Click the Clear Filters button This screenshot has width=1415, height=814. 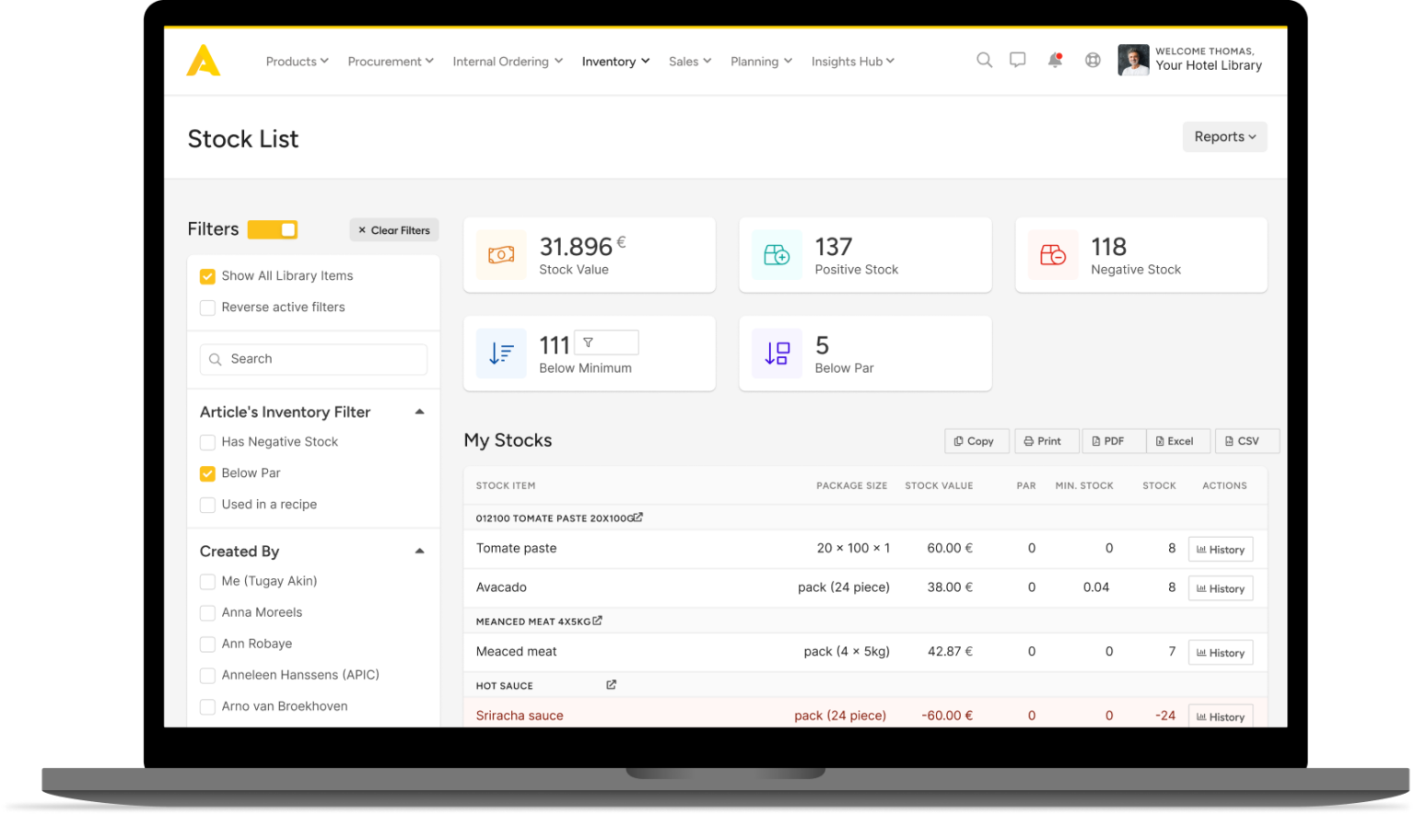[393, 230]
